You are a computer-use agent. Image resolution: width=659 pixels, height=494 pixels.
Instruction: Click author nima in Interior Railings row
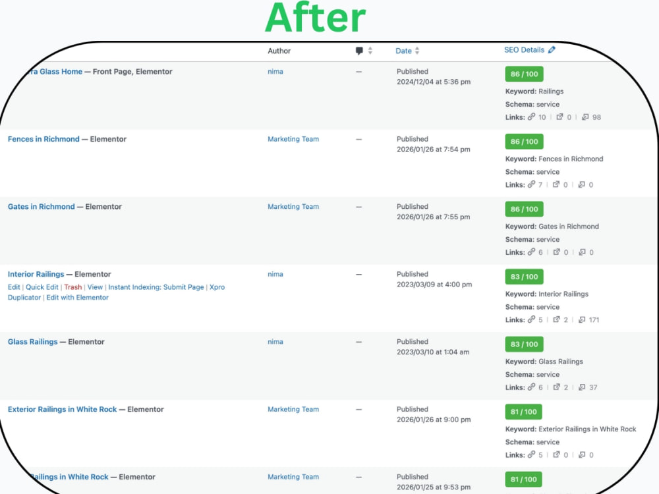click(x=275, y=274)
